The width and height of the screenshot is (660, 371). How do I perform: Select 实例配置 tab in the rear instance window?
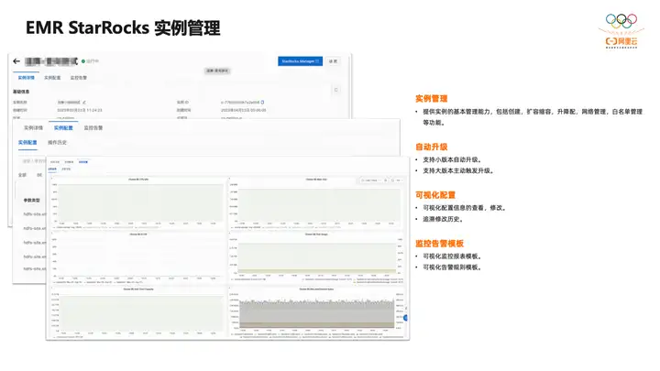52,78
